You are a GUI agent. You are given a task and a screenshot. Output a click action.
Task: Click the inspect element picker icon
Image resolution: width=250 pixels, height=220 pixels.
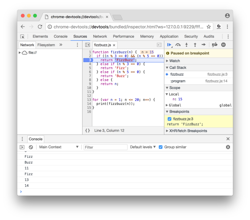tap(22, 37)
